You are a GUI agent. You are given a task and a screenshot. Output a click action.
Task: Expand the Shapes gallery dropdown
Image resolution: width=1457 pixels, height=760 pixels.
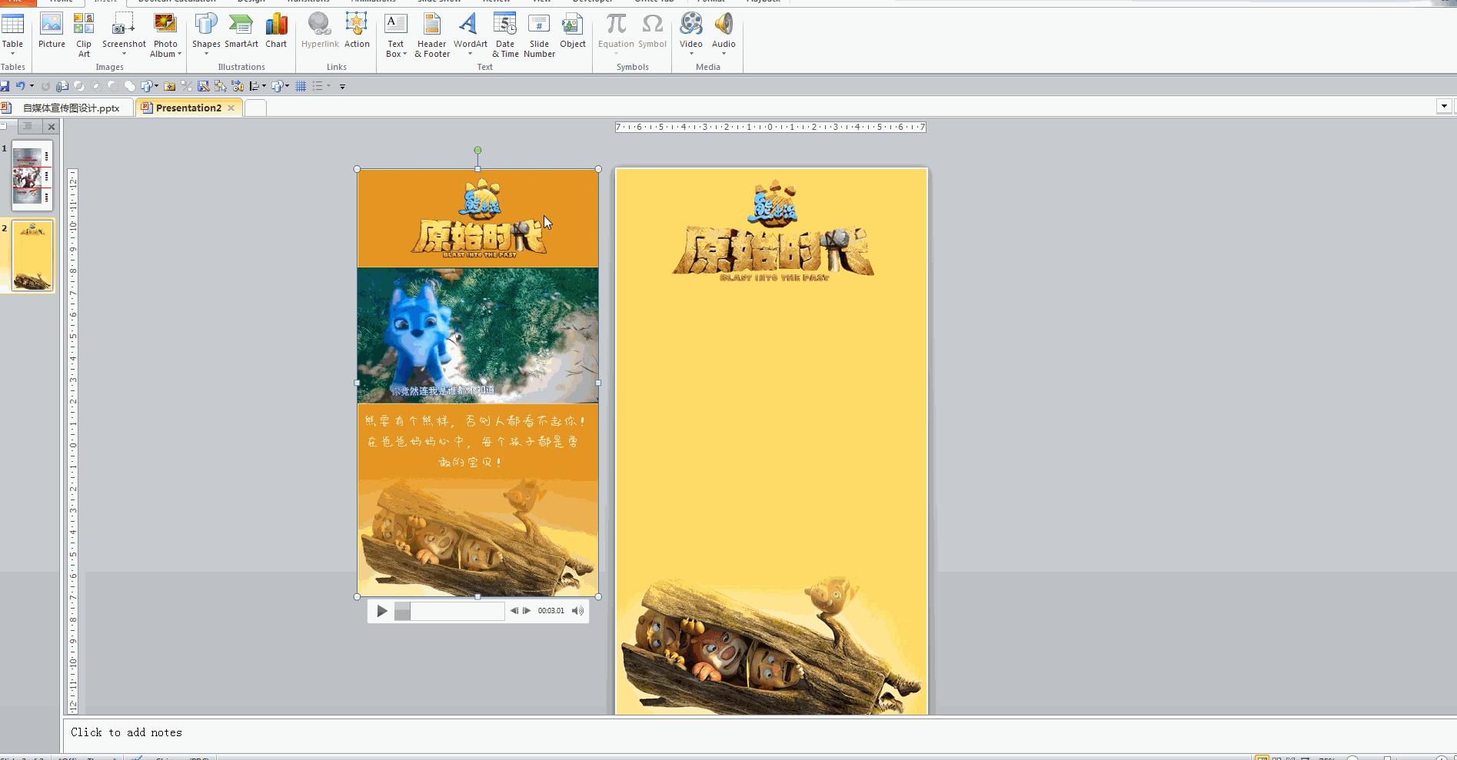(206, 54)
